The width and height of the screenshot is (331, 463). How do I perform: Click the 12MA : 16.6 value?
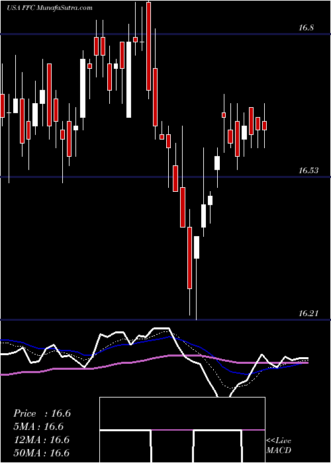pyautogui.click(x=42, y=440)
